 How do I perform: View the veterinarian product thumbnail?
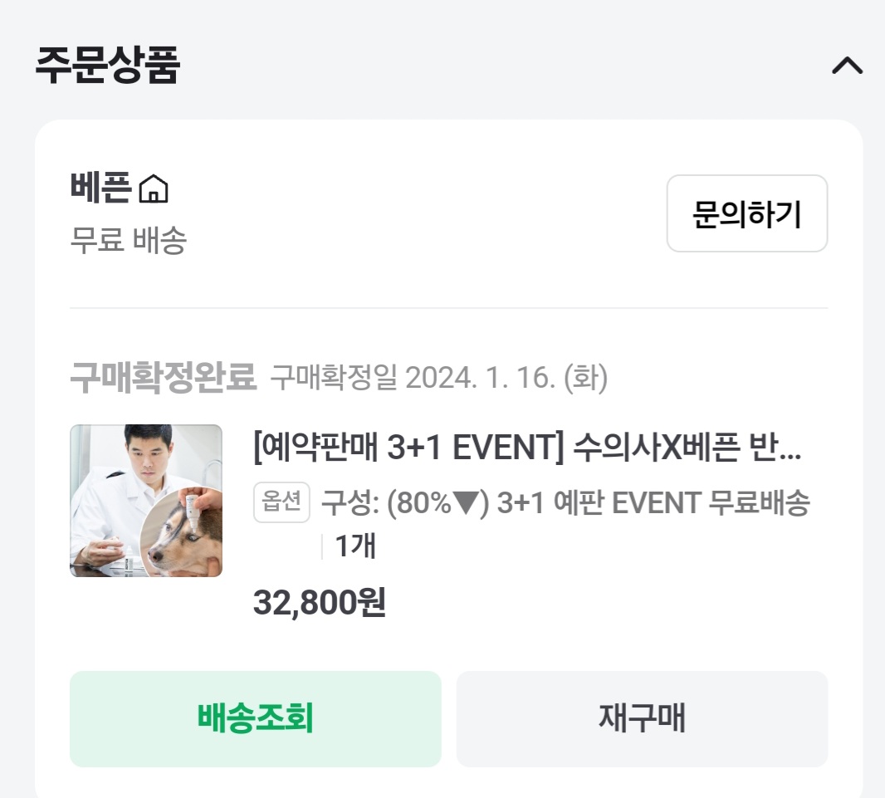pyautogui.click(x=146, y=501)
